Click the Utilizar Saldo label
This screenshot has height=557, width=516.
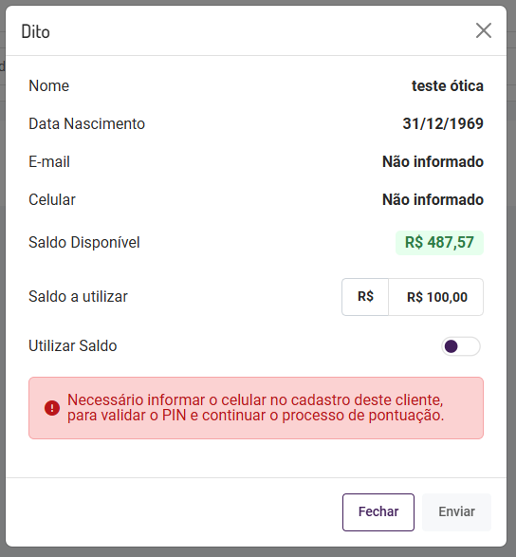tap(73, 346)
